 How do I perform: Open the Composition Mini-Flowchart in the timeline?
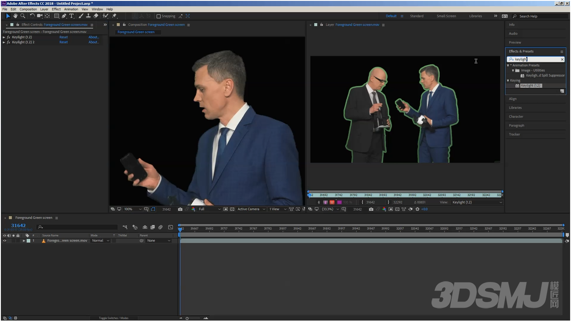point(125,227)
